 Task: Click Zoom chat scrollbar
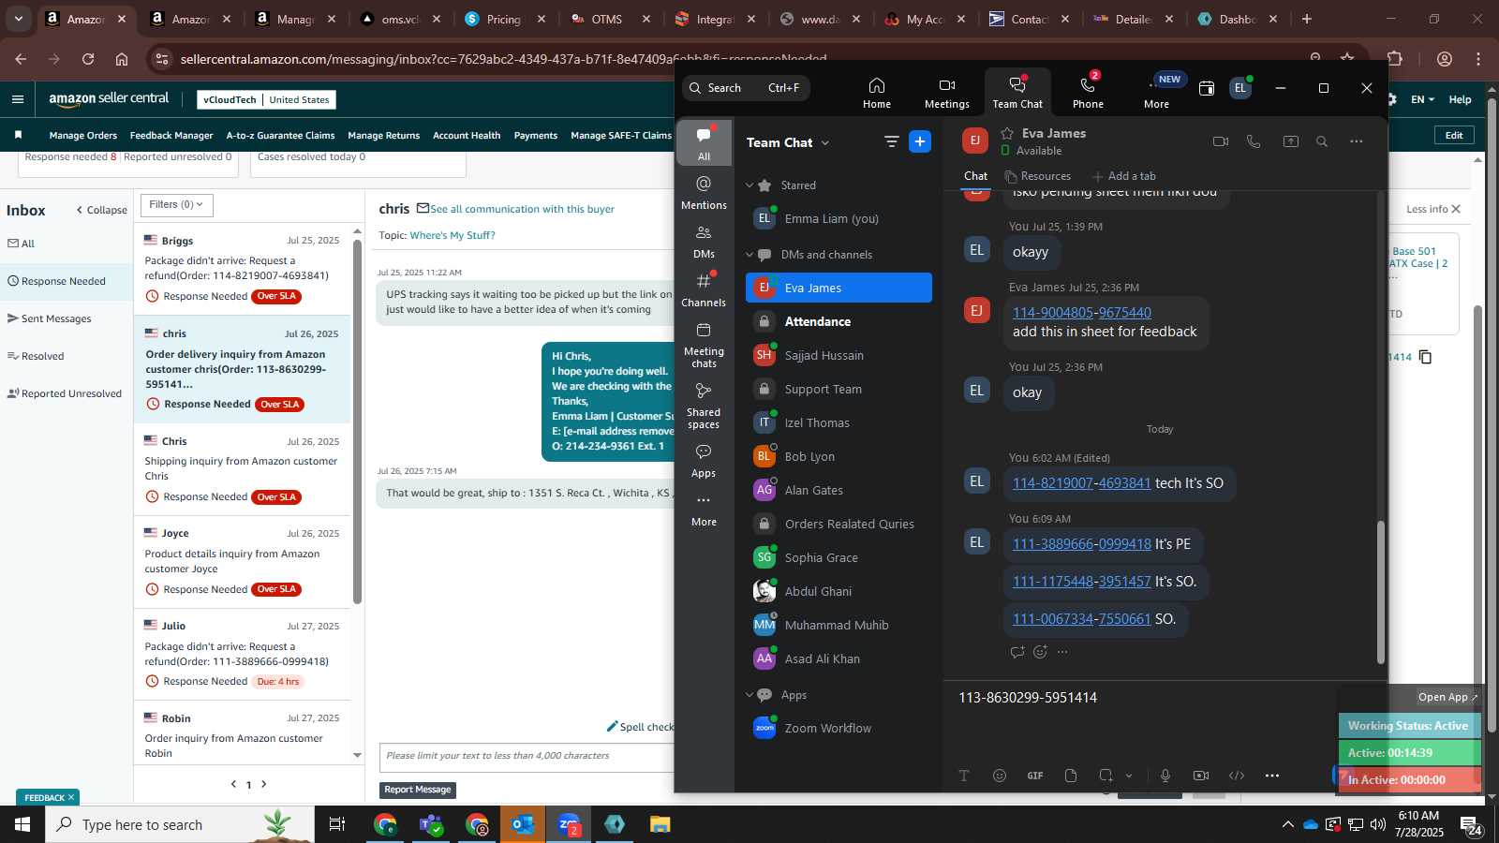1380,592
